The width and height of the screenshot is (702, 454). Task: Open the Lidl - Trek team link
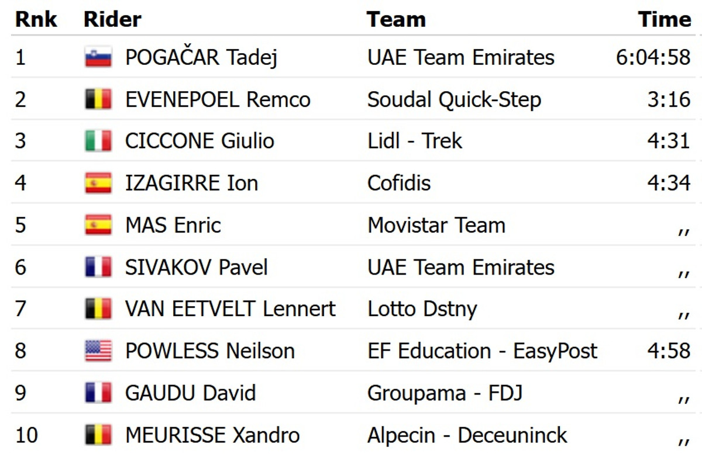pos(415,141)
